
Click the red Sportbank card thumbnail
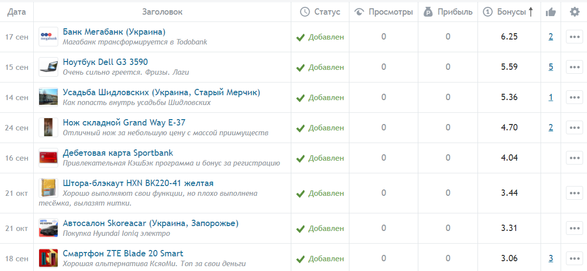(x=48, y=158)
